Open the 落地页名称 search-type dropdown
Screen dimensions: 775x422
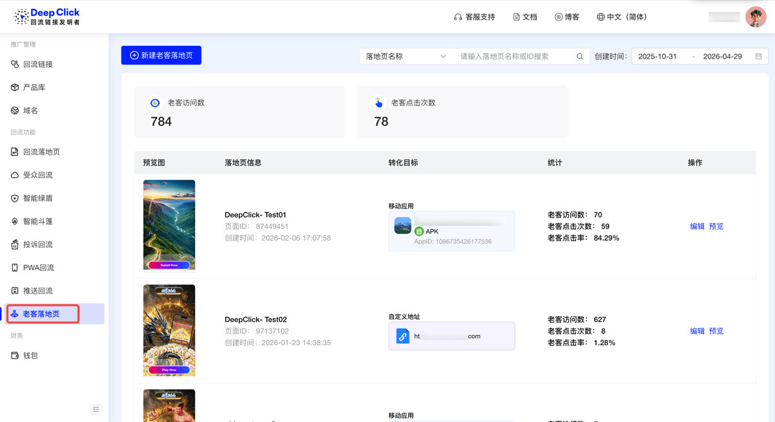pos(406,56)
